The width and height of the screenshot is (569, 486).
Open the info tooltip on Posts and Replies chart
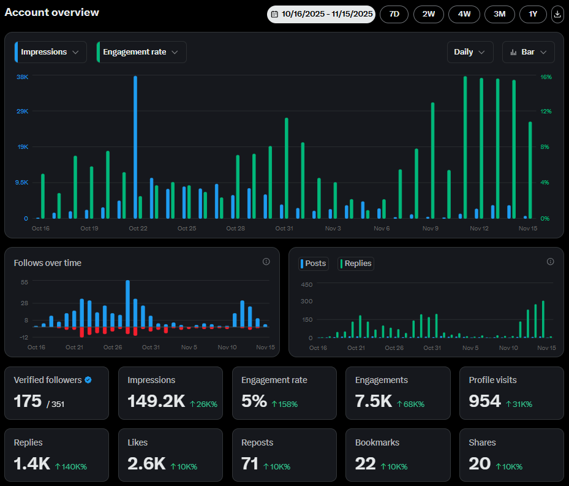(550, 262)
